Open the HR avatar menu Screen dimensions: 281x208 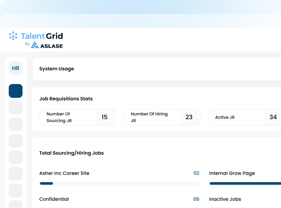pyautogui.click(x=16, y=68)
